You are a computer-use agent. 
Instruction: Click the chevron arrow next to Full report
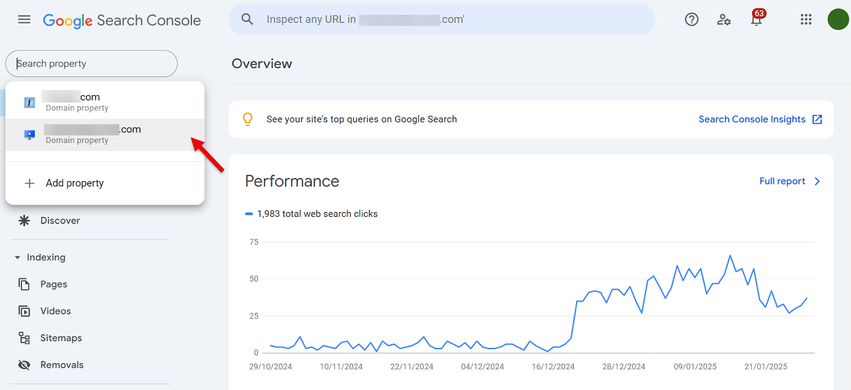[x=817, y=182]
